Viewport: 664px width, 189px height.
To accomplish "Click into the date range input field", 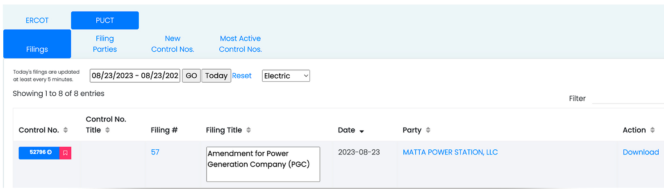I will pyautogui.click(x=135, y=76).
